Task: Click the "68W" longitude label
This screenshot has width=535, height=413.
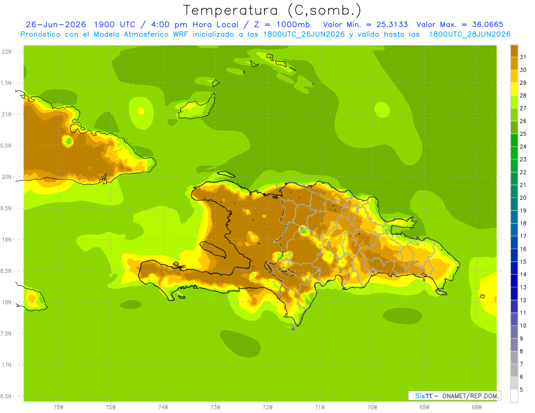Action: click(477, 407)
